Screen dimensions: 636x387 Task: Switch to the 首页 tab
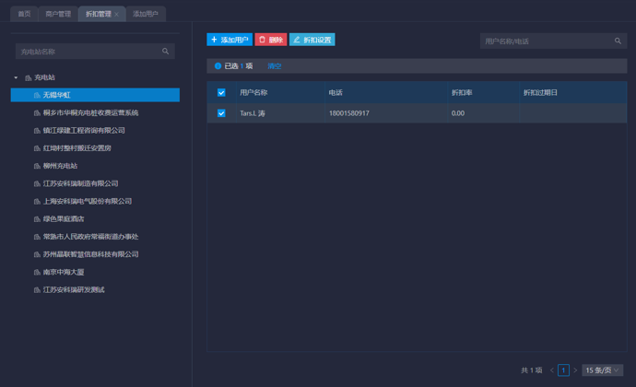[x=24, y=14]
